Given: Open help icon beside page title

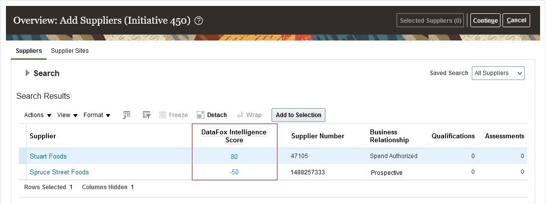Looking at the screenshot, I should (199, 21).
